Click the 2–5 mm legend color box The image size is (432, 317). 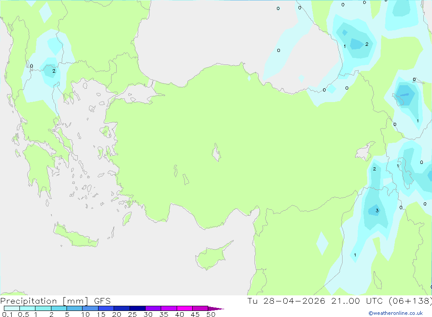(59, 308)
